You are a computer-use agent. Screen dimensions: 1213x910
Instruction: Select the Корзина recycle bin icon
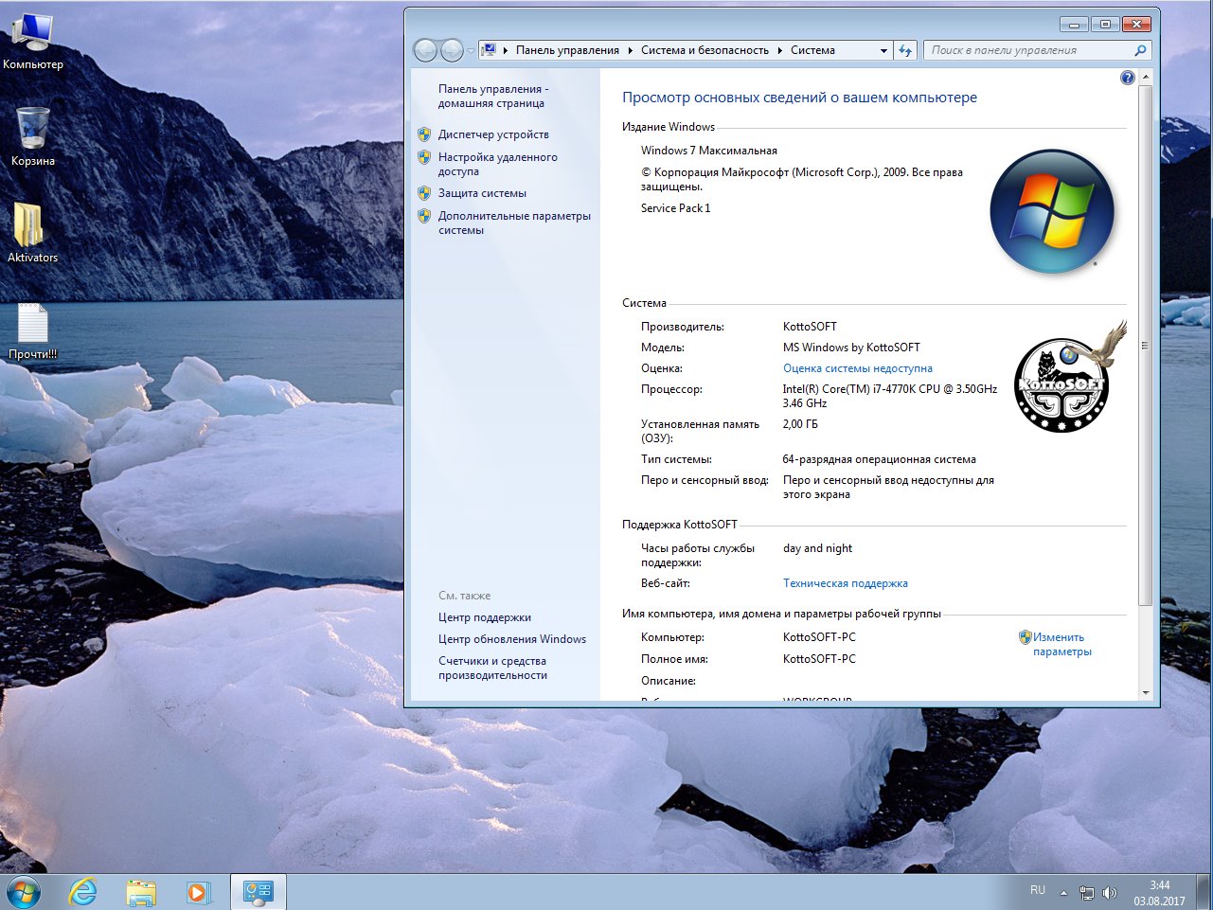click(x=33, y=136)
